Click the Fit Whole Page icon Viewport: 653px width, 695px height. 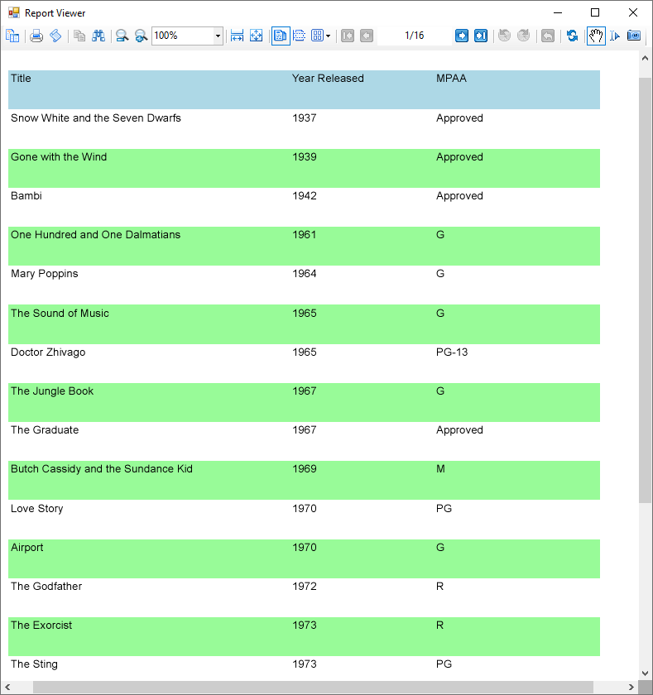[257, 36]
